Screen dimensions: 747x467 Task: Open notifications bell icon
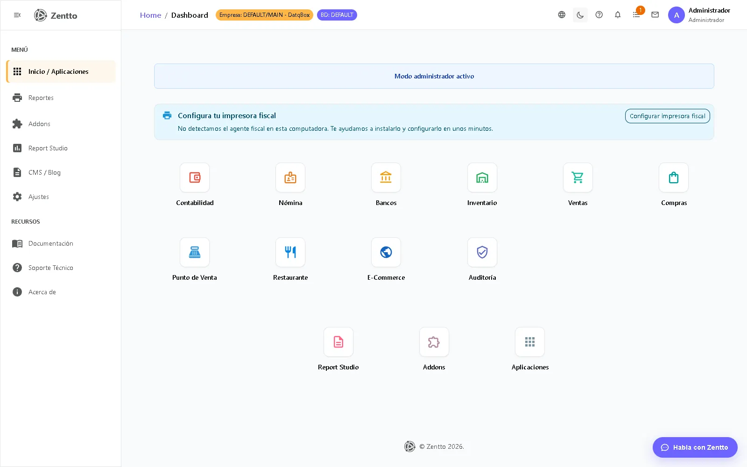tap(618, 15)
